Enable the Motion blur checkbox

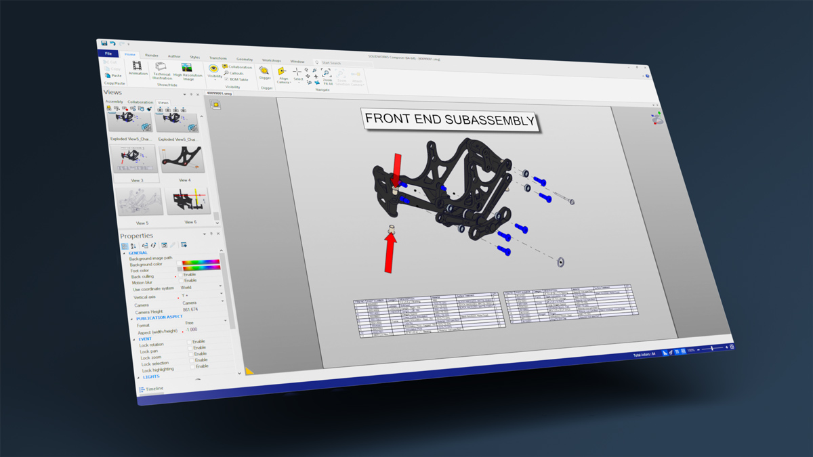[x=182, y=280]
